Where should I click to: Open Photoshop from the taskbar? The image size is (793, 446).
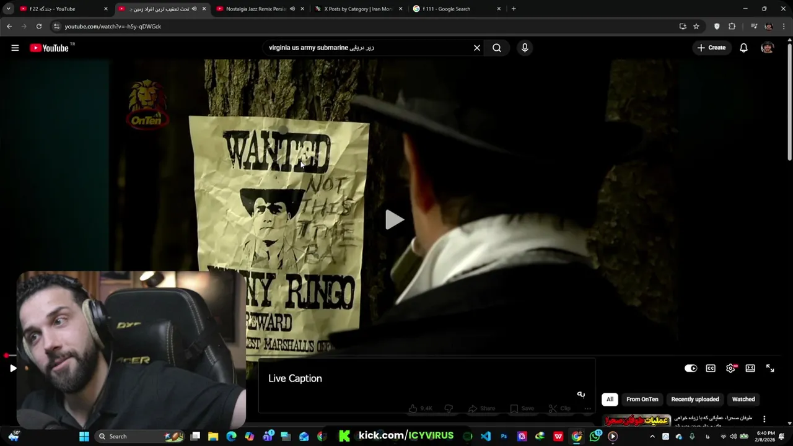pos(504,436)
